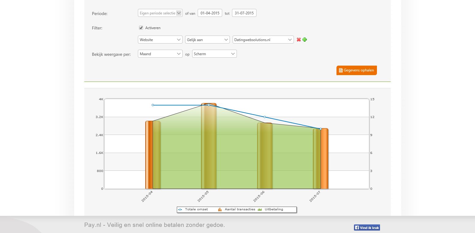Click the end date field 31-07-2015
The height and width of the screenshot is (233, 475).
click(244, 13)
